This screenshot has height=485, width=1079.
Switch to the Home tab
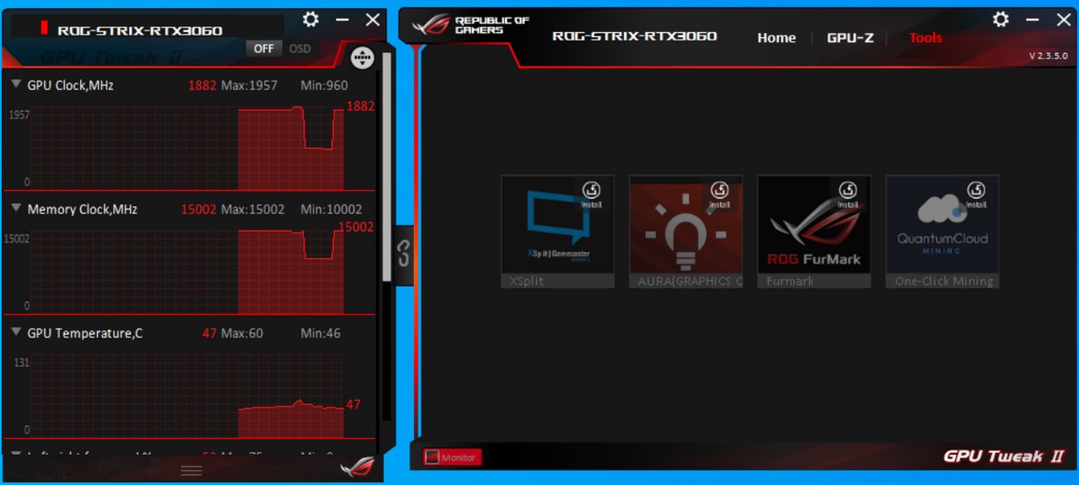point(776,38)
